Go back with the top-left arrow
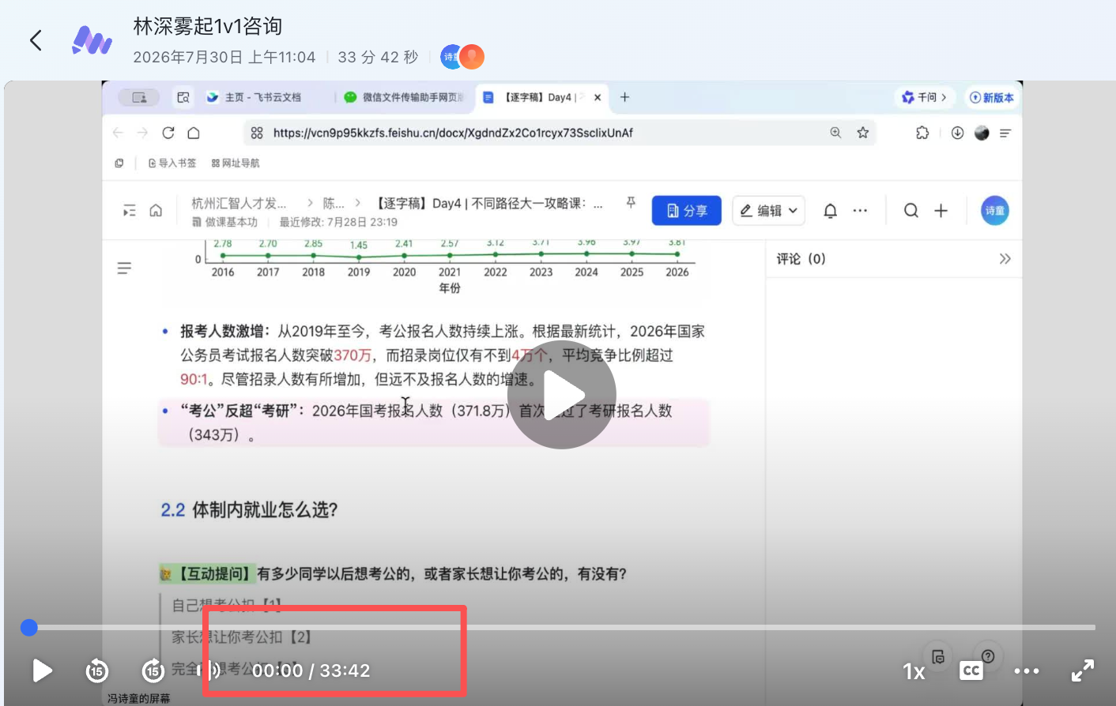The image size is (1116, 706). [36, 40]
